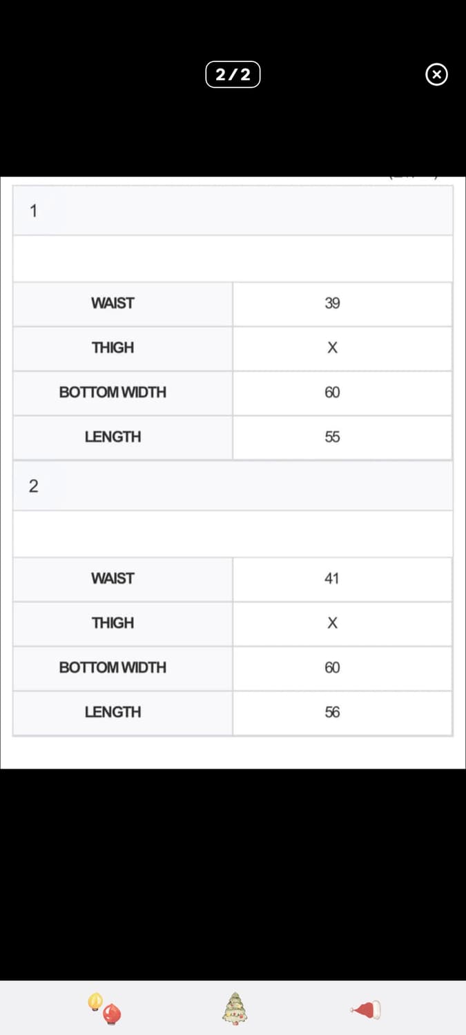466x1035 pixels.
Task: Click the size 2 header row
Action: 233,486
